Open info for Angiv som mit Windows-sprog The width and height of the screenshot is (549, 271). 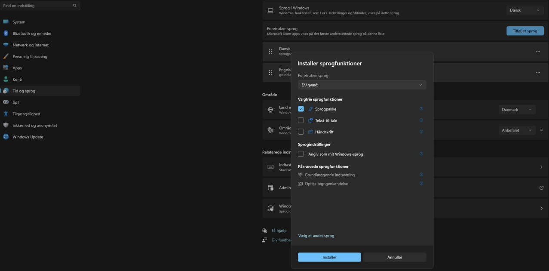click(421, 154)
